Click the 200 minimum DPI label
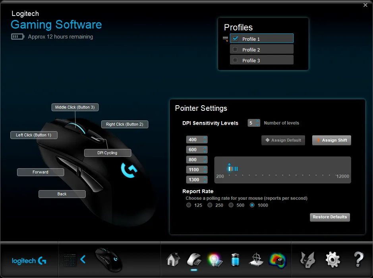The image size is (373, 278). coord(220,176)
